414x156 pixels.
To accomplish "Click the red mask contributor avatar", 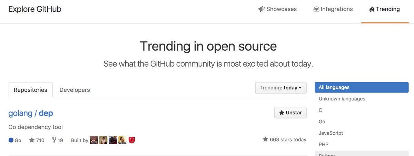I will click(132, 140).
